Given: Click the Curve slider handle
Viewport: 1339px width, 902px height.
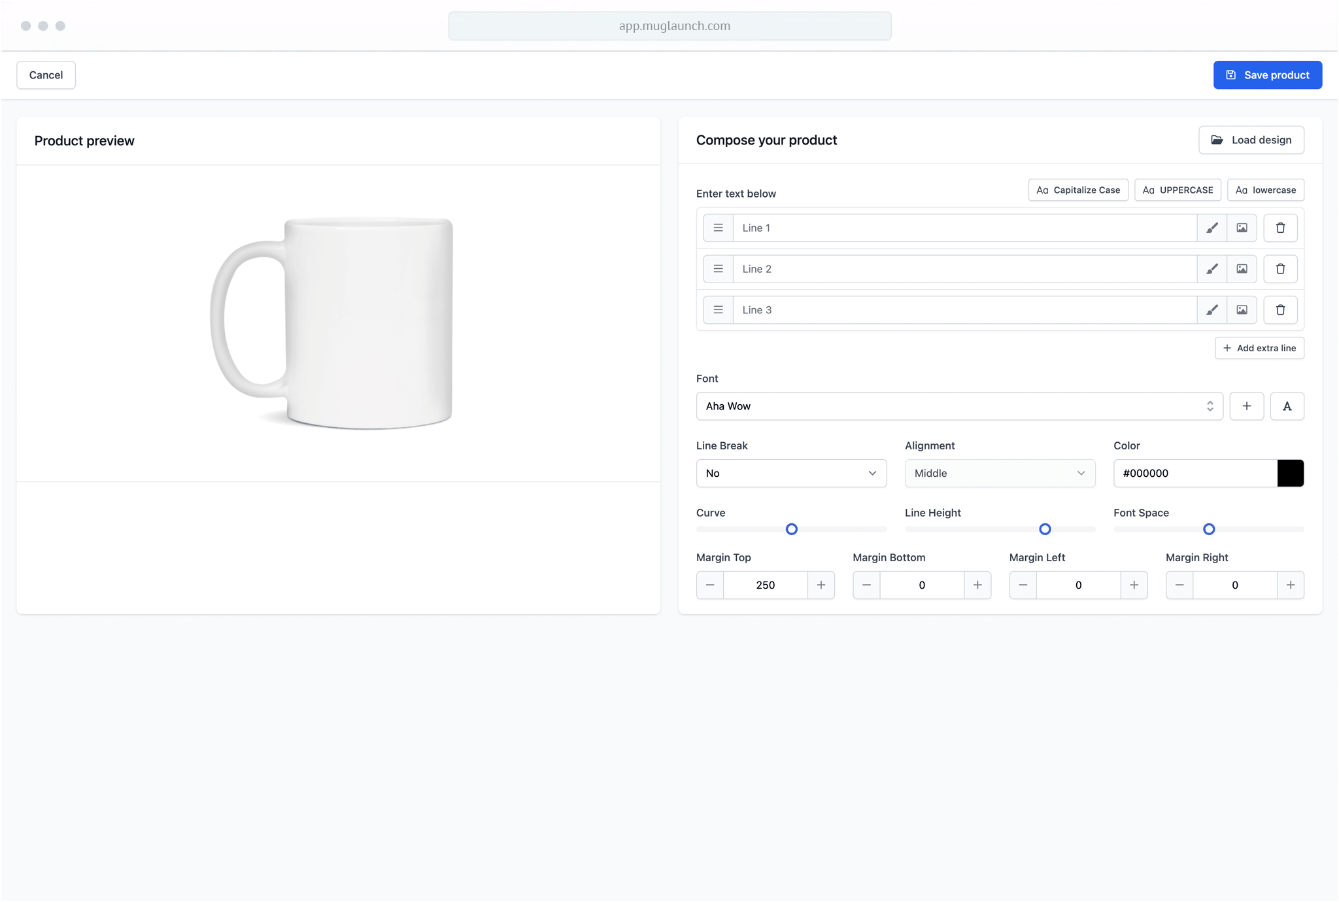Looking at the screenshot, I should click(792, 529).
